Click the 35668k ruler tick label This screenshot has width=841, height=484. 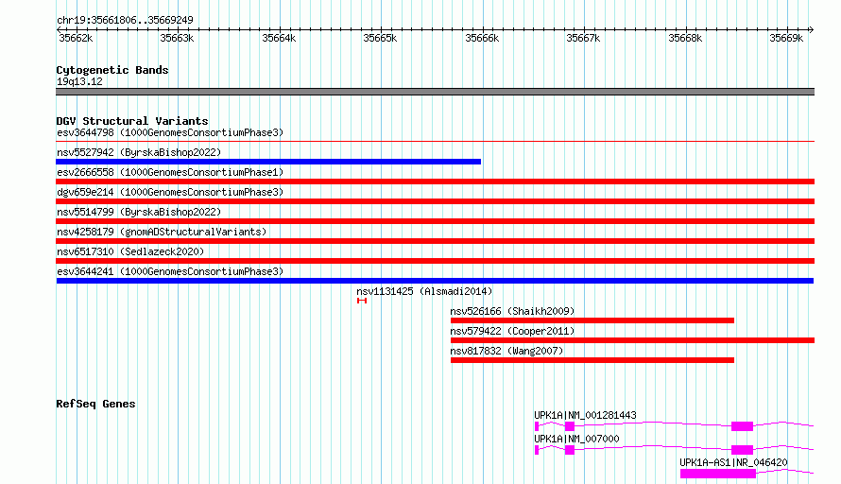click(685, 38)
